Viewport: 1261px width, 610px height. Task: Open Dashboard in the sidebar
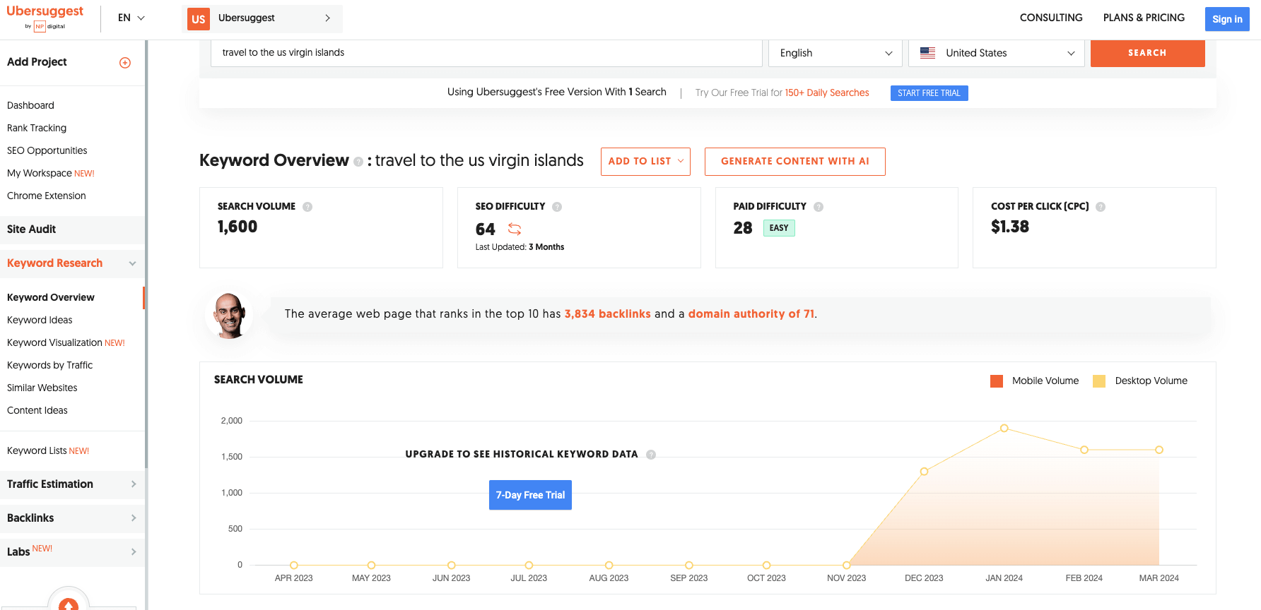click(x=30, y=105)
